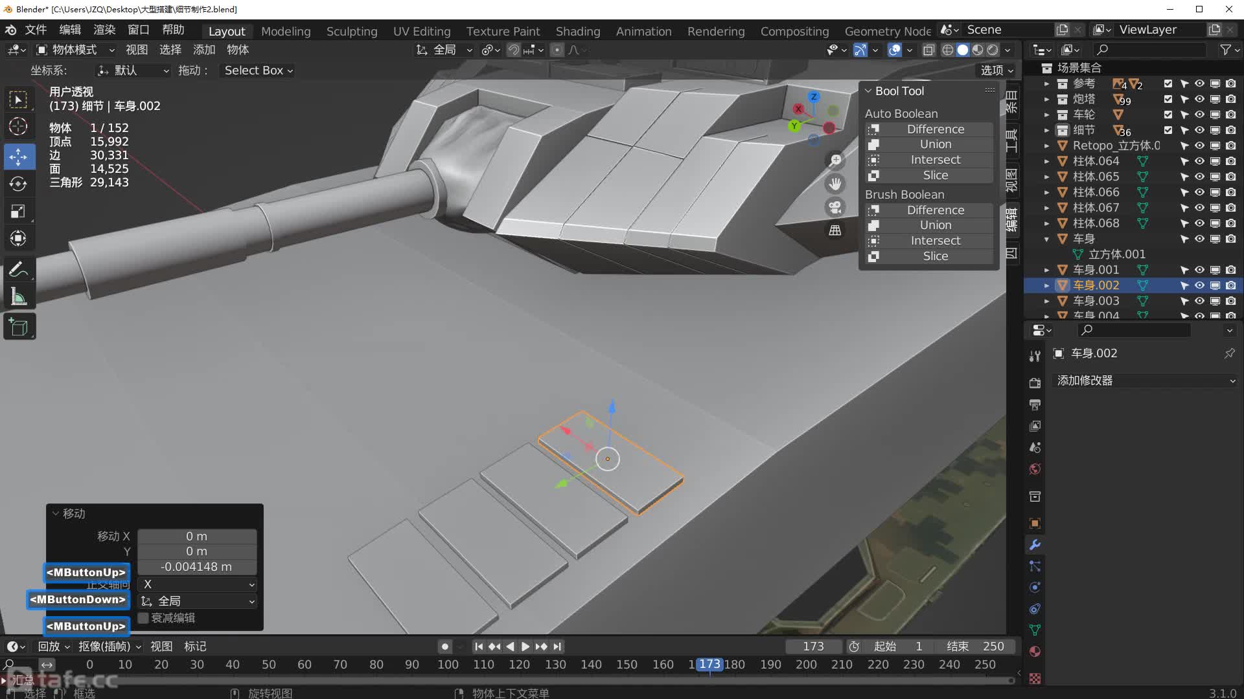Click frame 100 on the timeline
This screenshot has height=699, width=1244.
tap(448, 665)
